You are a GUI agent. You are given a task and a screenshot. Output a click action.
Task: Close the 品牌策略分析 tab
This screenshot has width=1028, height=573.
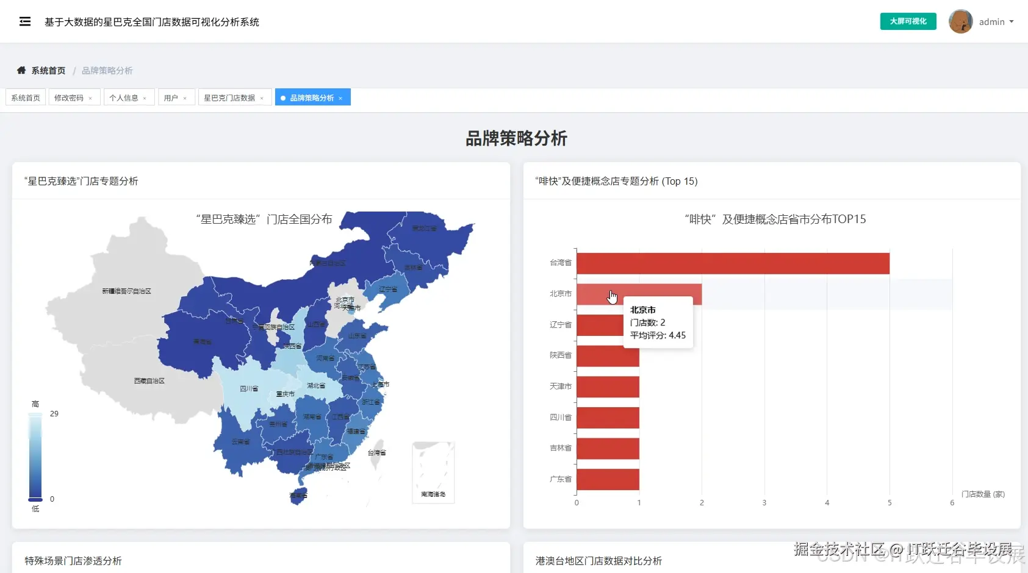(340, 98)
